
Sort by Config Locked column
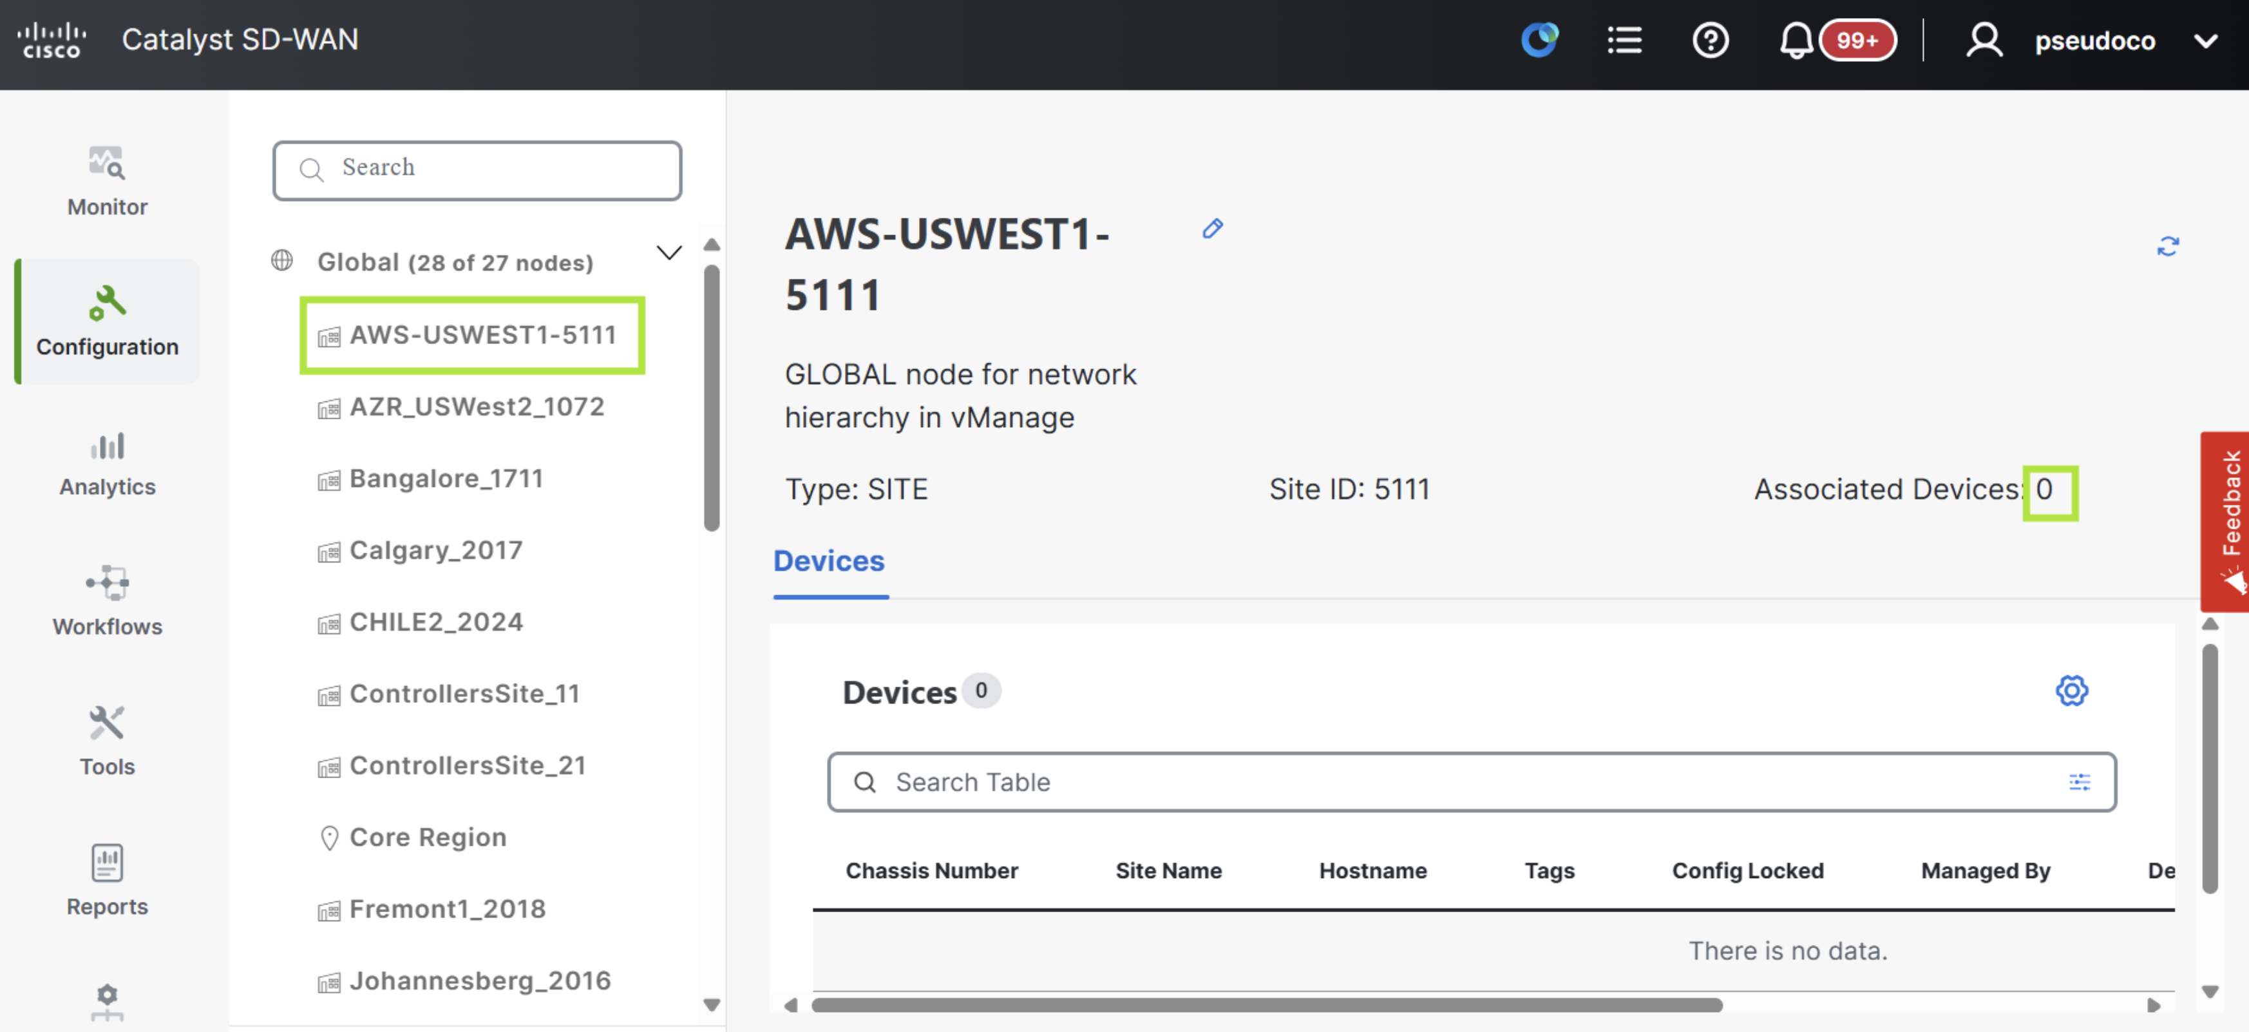(1747, 870)
